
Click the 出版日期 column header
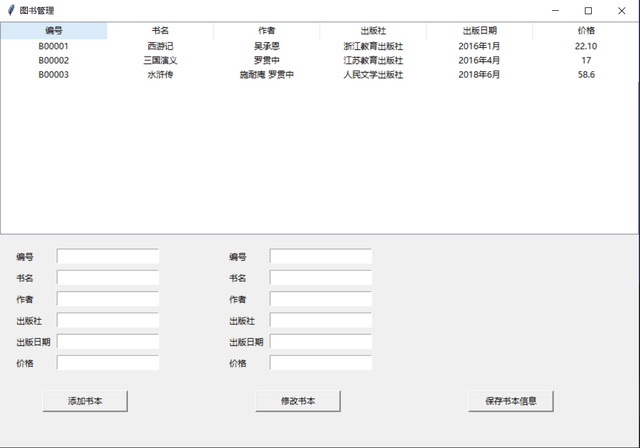479,30
